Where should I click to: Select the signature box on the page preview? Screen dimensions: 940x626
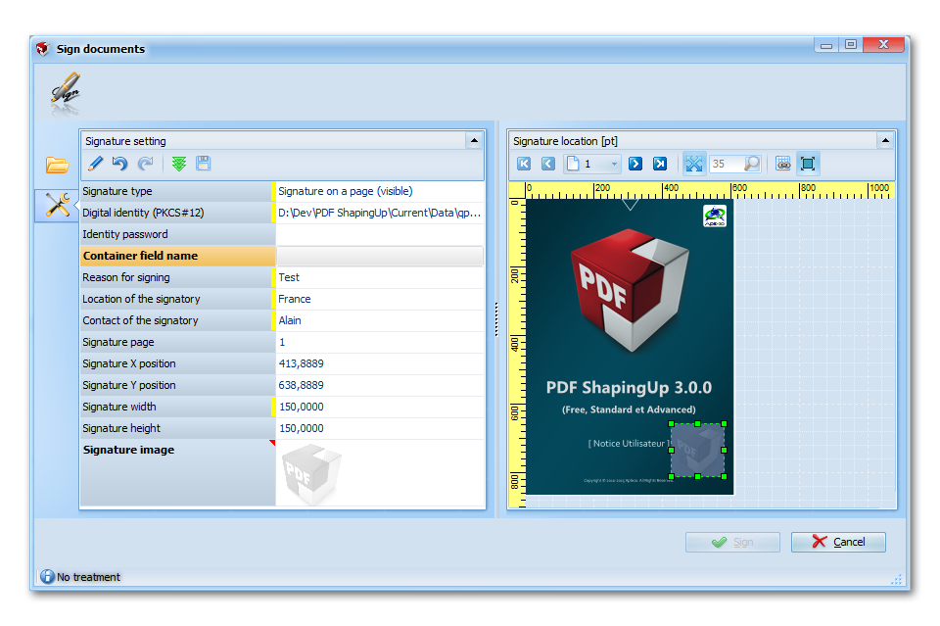(x=697, y=451)
